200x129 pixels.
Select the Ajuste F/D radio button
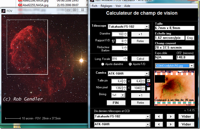130,64
